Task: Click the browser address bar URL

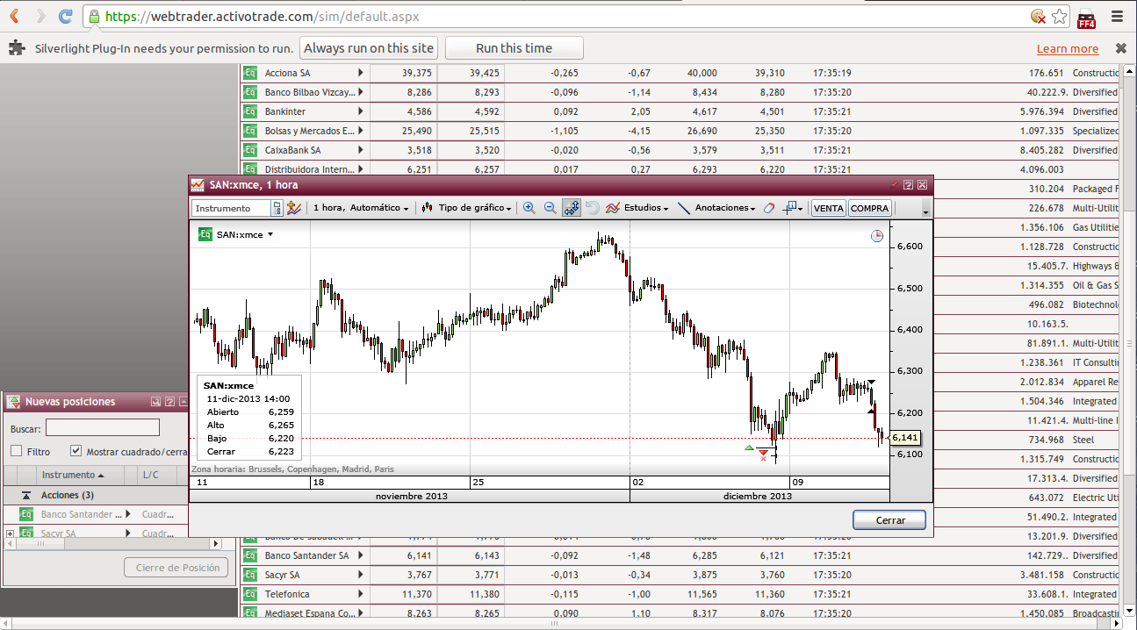Action: pos(261,16)
